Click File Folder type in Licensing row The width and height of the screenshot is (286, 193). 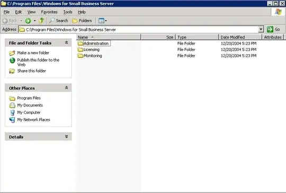(x=186, y=50)
